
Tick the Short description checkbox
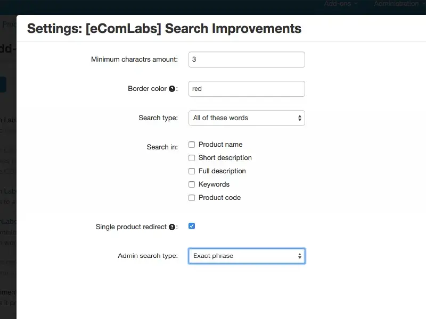click(192, 158)
